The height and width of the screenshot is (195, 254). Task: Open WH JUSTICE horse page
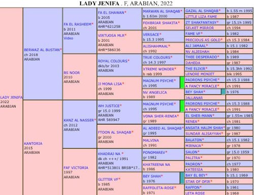(x=109, y=106)
